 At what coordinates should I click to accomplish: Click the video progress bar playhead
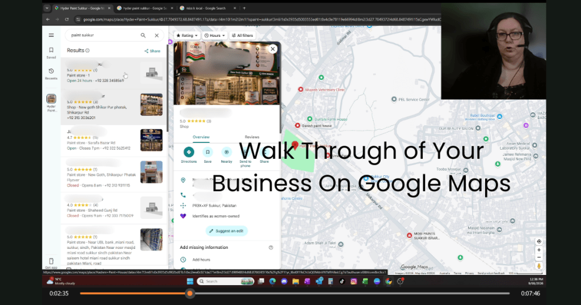pyautogui.click(x=190, y=293)
